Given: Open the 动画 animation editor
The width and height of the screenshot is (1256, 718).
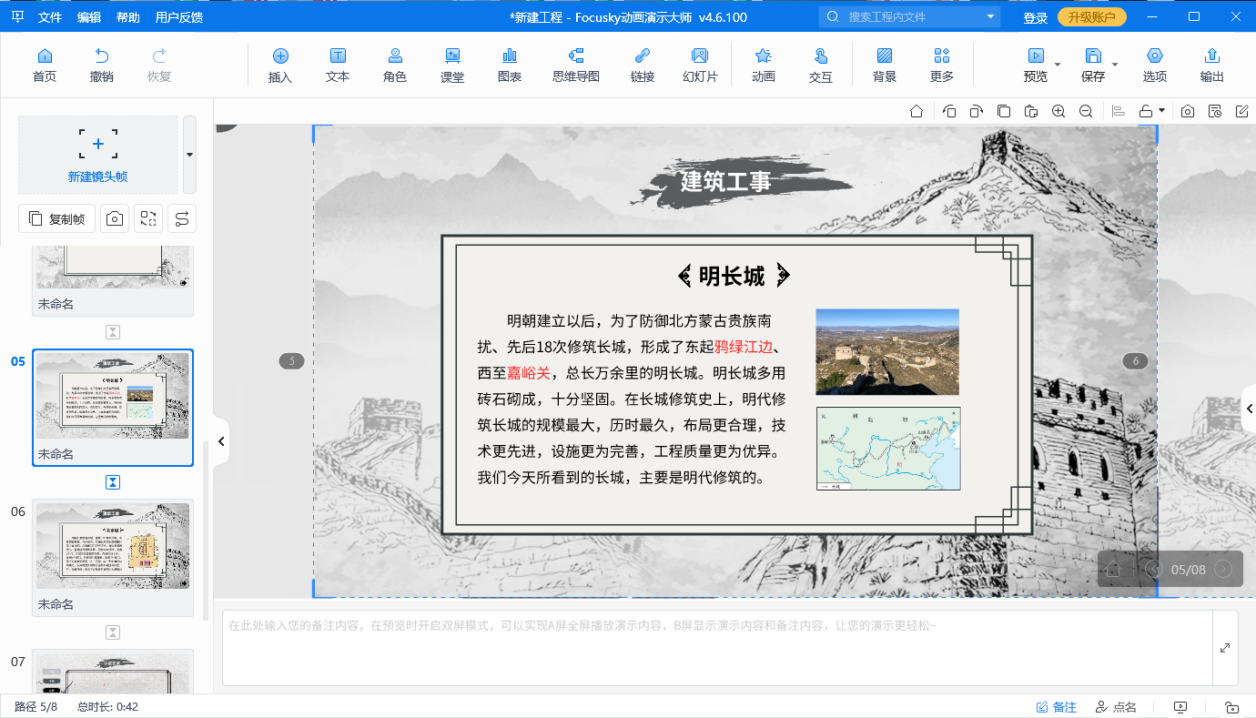Looking at the screenshot, I should [x=764, y=66].
